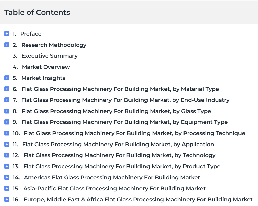Image resolution: width=258 pixels, height=206 pixels.
Task: Expand by Technology chapter icon
Action: (x=7, y=155)
